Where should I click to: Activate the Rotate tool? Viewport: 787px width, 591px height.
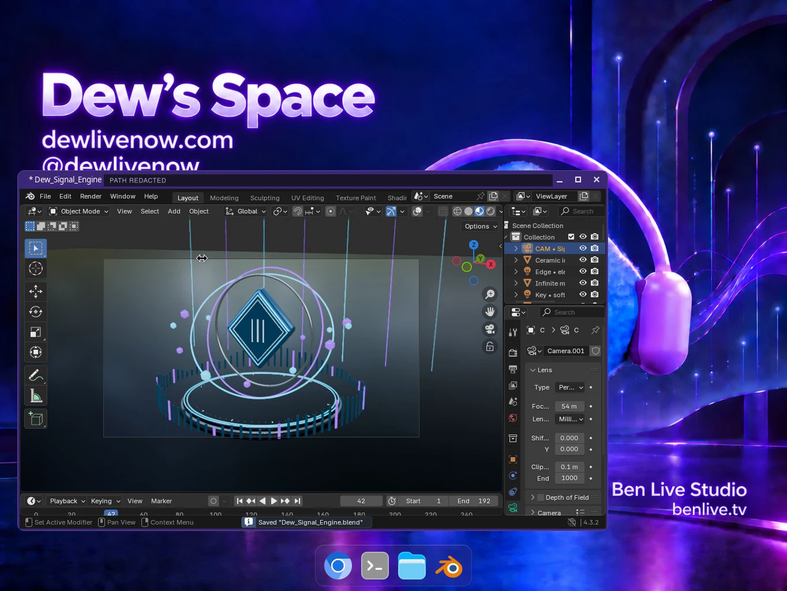36,312
